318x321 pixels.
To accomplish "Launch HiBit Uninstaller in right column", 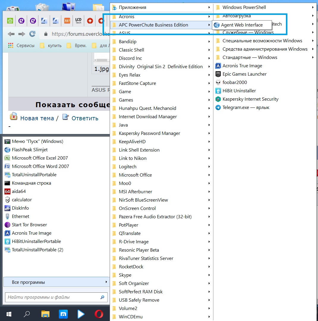I will click(235, 91).
